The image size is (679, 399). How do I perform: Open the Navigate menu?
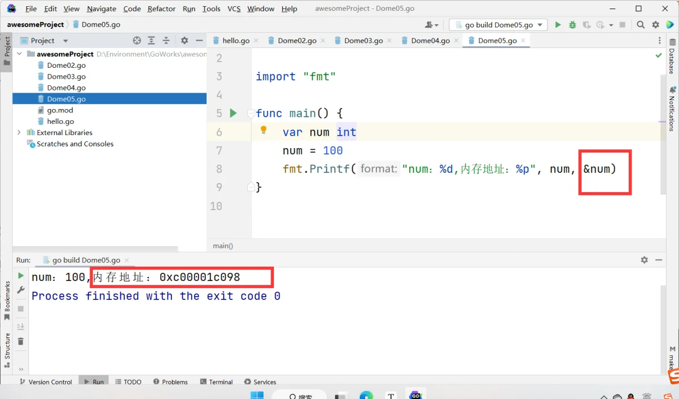point(101,8)
